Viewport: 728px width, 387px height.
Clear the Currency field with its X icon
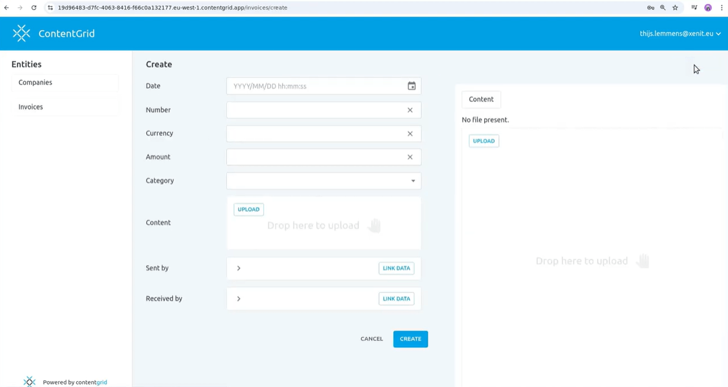[410, 134]
